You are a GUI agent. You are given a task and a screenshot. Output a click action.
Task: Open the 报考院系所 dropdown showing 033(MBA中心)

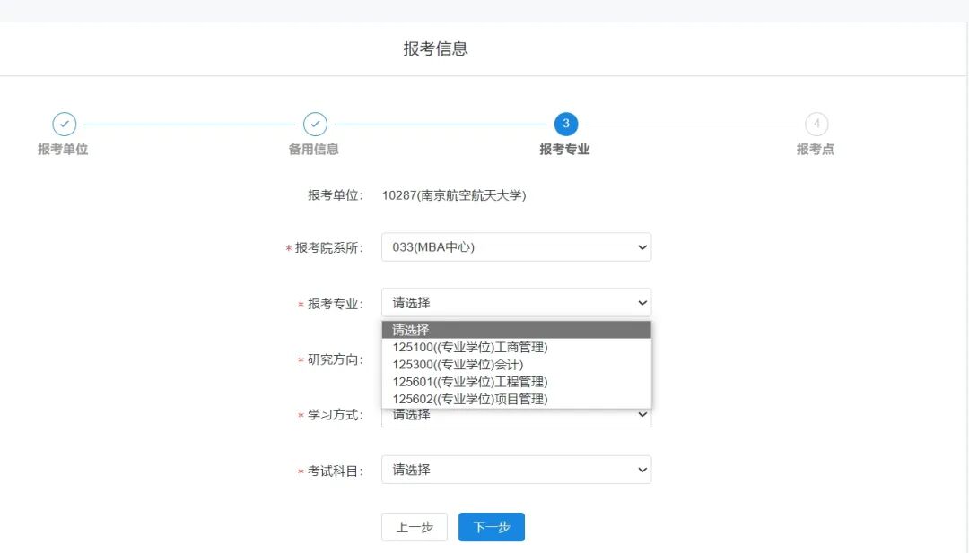pyautogui.click(x=516, y=246)
